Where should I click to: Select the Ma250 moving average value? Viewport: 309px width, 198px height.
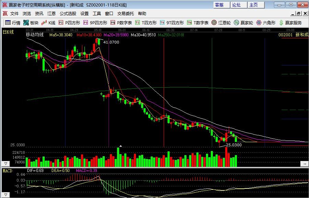click(171, 35)
